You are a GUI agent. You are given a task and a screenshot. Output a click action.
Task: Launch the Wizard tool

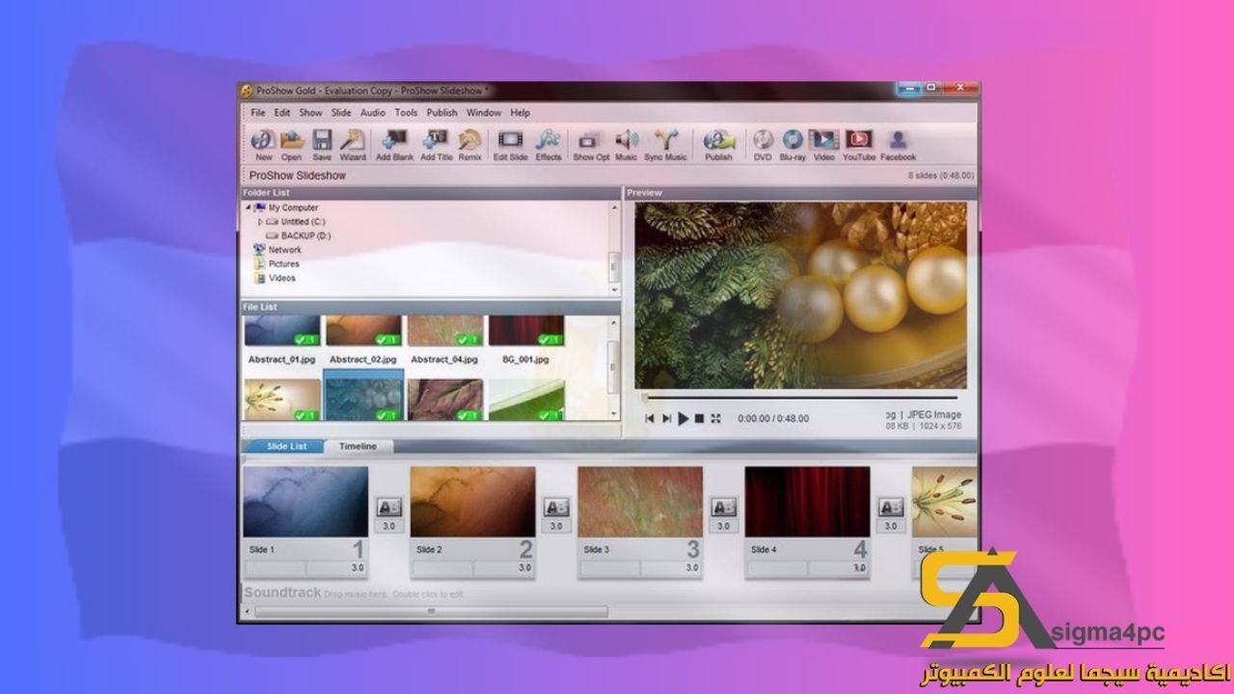pos(353,145)
